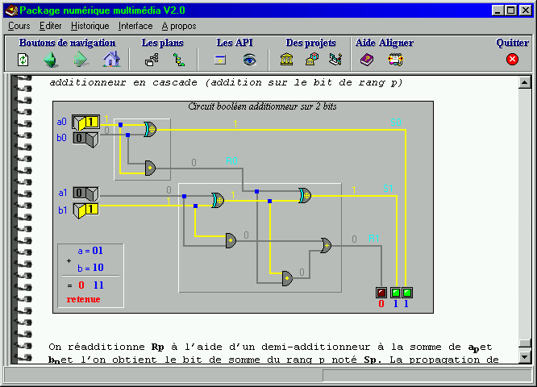Open the tree-structure plan icon

(x=179, y=60)
